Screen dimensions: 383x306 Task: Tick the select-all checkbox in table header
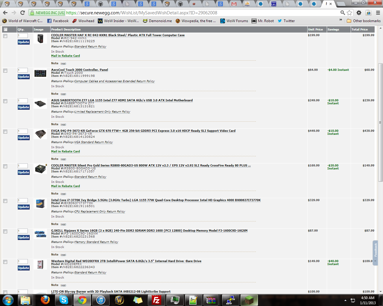tap(5, 29)
